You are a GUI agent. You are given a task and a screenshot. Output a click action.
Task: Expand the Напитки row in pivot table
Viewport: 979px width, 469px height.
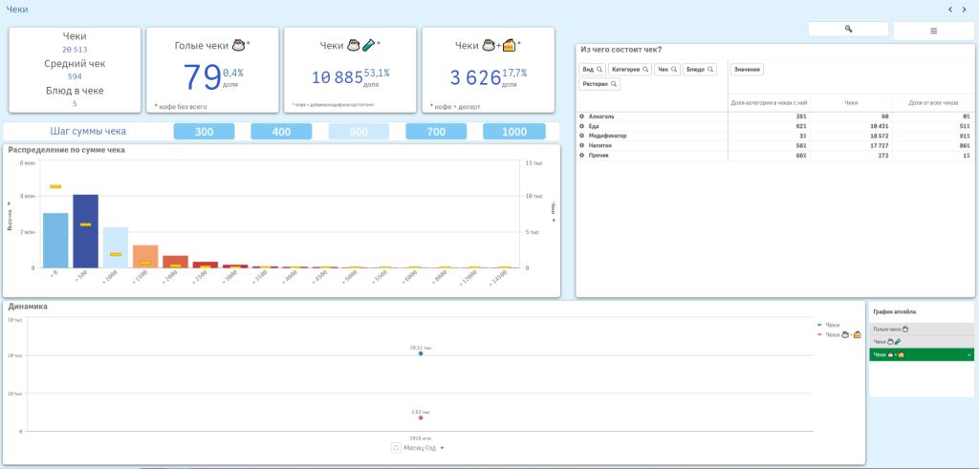pos(582,145)
